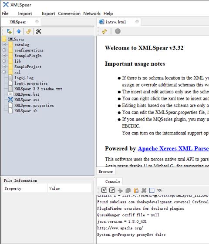
Task: Click 'Welcome to XMLSpear v3.32' heading
Action: coord(144,48)
